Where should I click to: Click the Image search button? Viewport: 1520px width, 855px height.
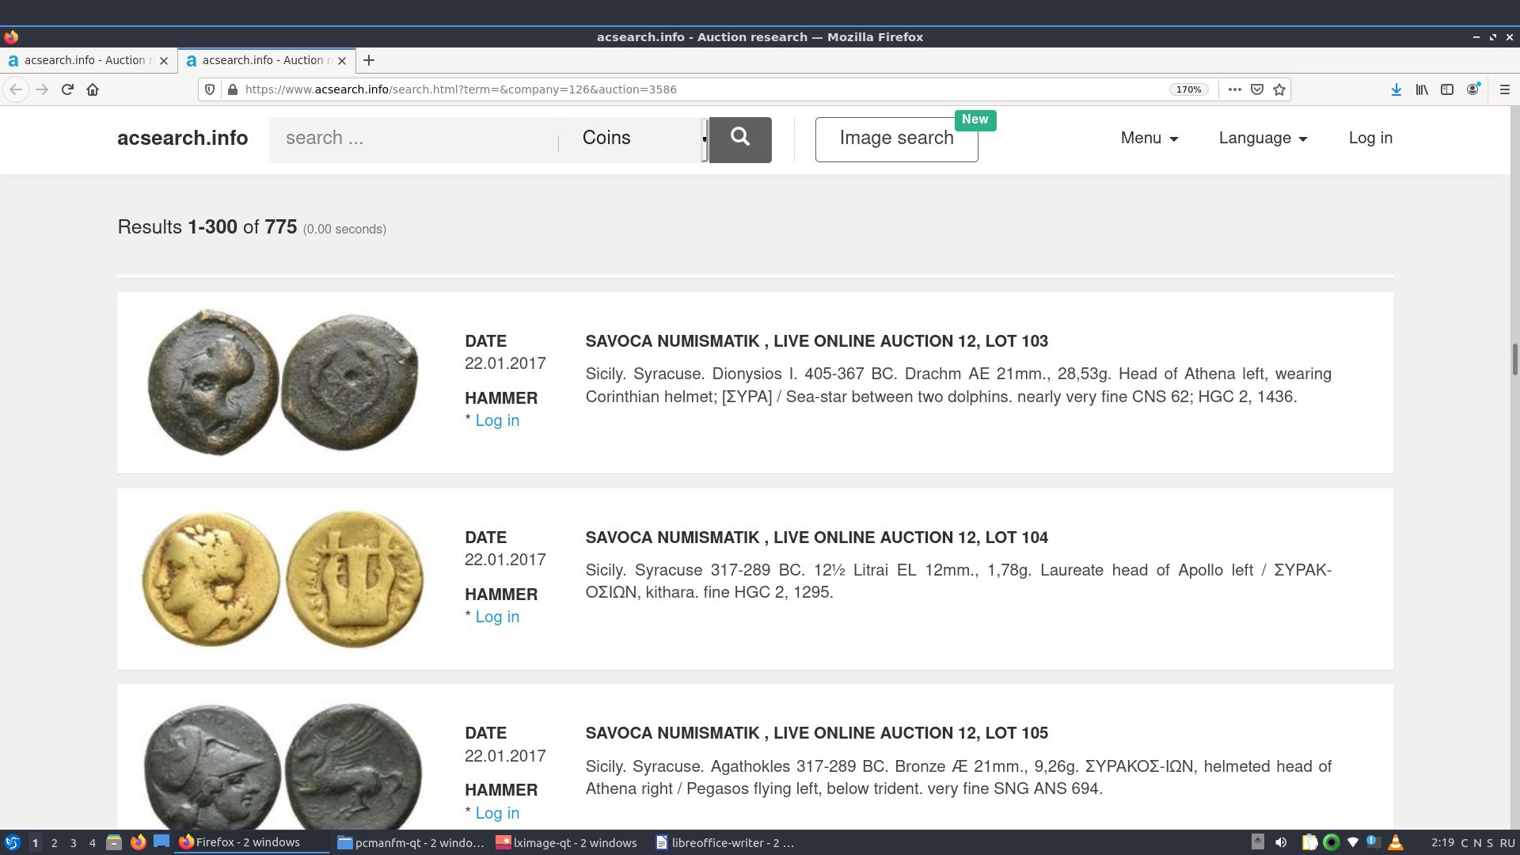(896, 139)
